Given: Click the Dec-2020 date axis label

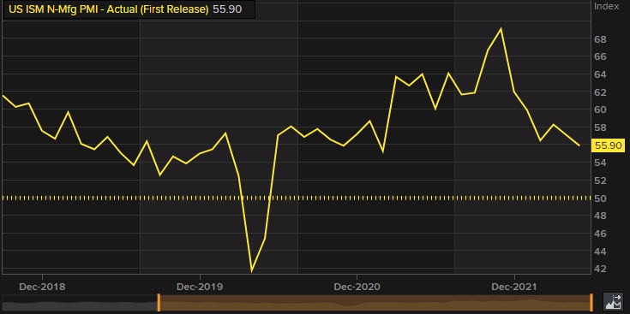Looking at the screenshot, I should click(357, 287).
